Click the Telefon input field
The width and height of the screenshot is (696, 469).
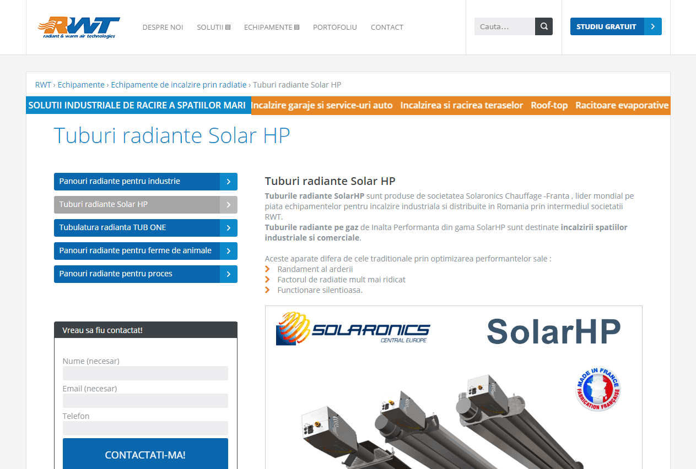point(145,428)
